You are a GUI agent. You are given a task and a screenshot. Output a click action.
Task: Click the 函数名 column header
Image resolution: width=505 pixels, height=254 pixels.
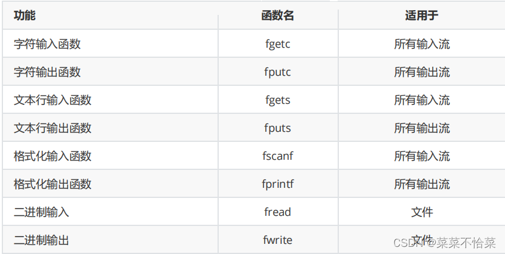click(278, 16)
